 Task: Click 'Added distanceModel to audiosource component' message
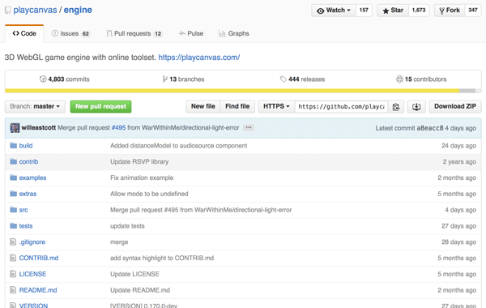(178, 145)
